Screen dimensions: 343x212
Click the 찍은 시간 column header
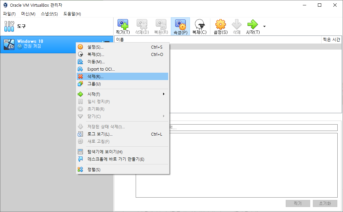[x=331, y=40]
